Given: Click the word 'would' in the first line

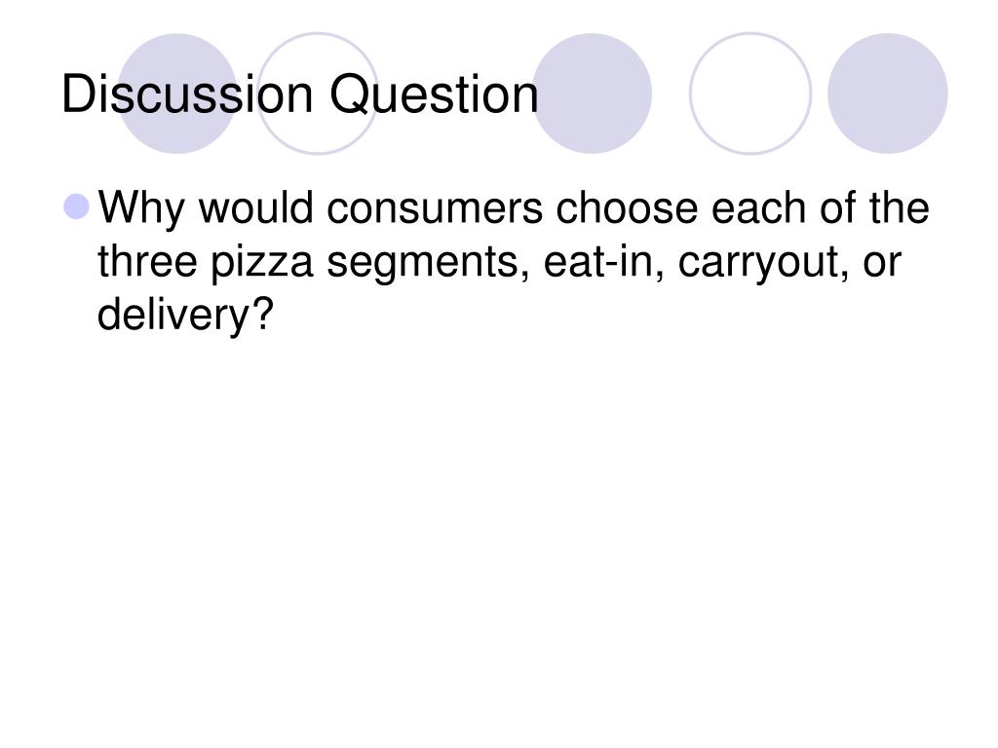Looking at the screenshot, I should (256, 207).
